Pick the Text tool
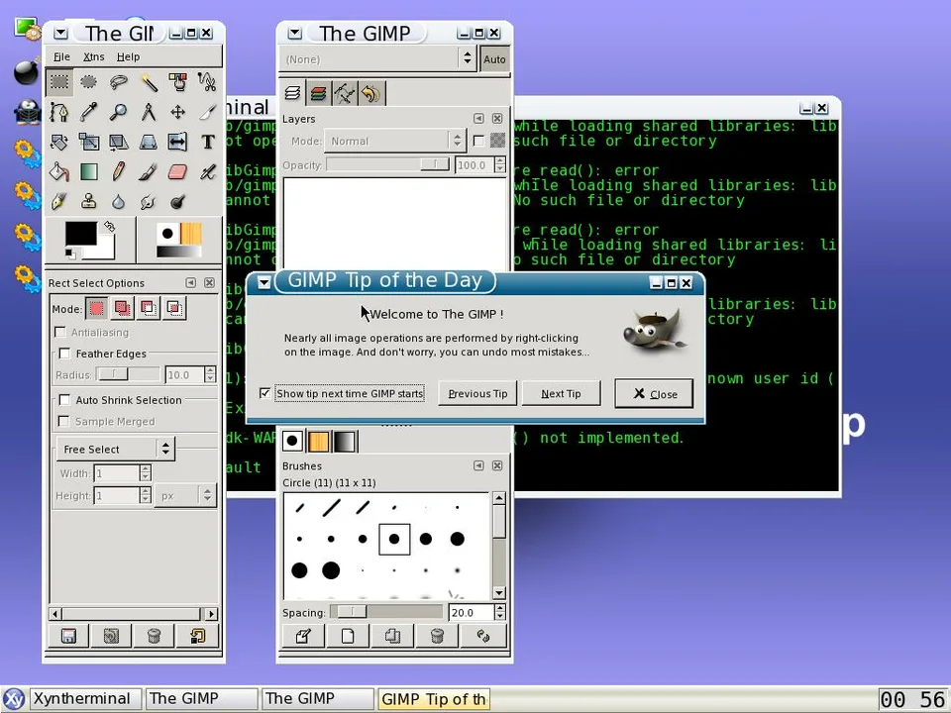The image size is (951, 713). pyautogui.click(x=207, y=142)
